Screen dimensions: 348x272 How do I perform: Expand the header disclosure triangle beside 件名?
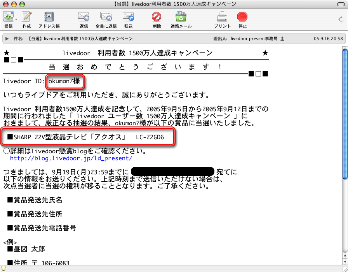7,39
